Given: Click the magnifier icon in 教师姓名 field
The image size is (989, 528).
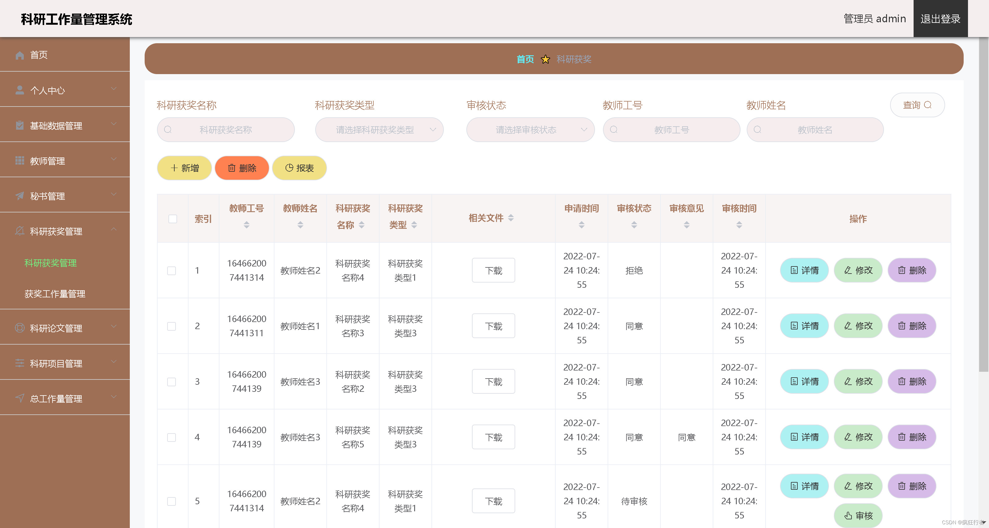Looking at the screenshot, I should click(757, 130).
